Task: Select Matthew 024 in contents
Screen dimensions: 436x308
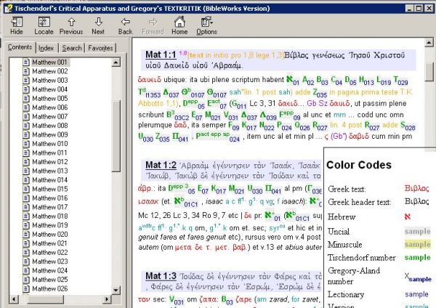Action: [49, 270]
